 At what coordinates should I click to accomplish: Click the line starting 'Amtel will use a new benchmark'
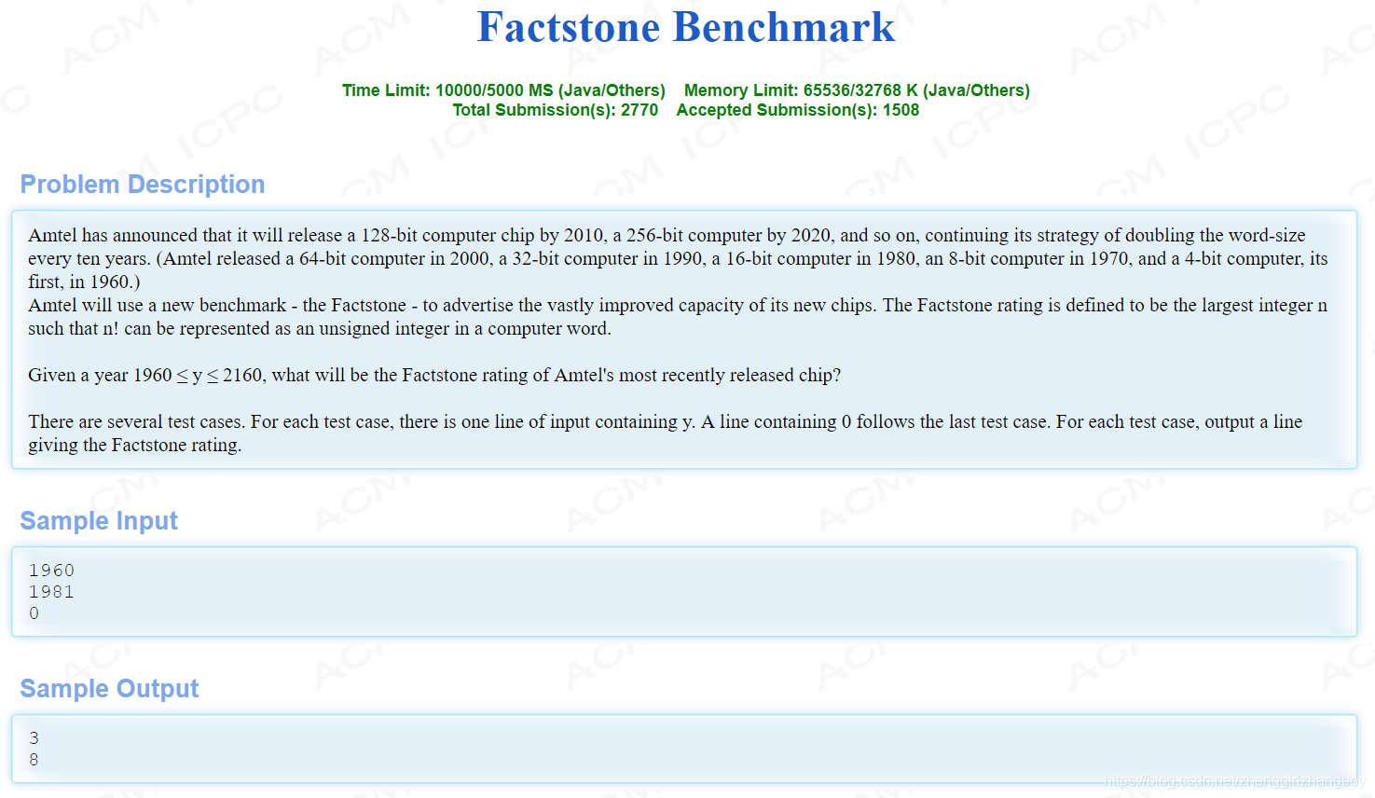678,305
